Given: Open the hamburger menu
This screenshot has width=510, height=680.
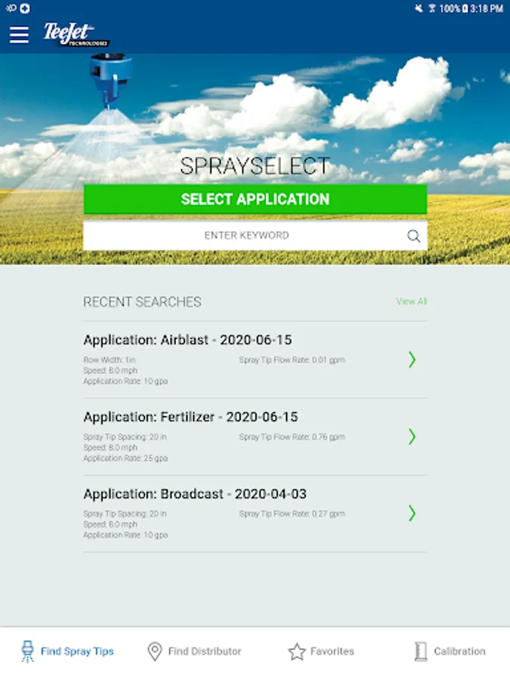Looking at the screenshot, I should click(19, 35).
